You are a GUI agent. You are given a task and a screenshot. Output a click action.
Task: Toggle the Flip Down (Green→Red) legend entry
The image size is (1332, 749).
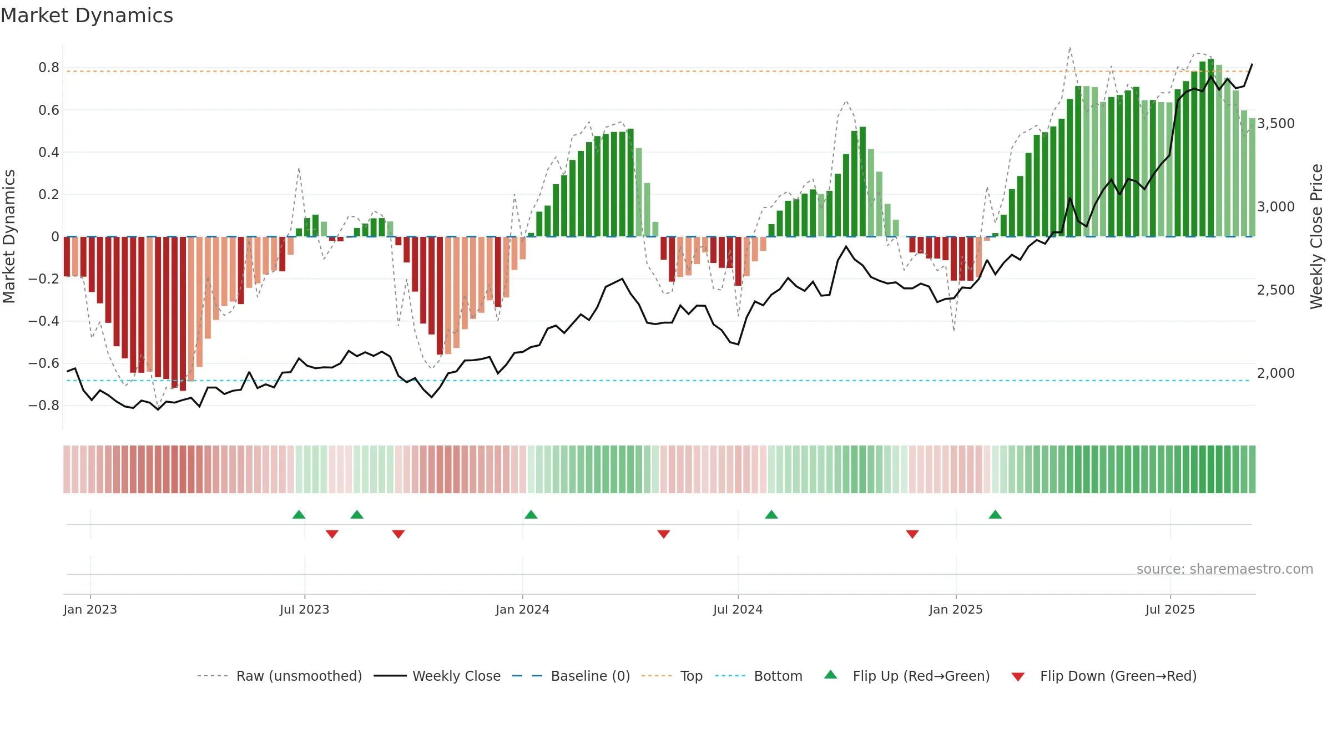[x=1103, y=676]
